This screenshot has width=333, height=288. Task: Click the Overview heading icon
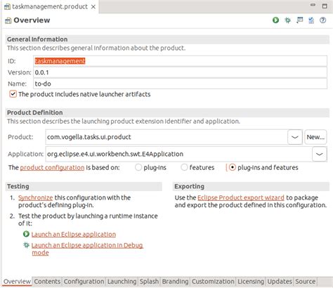point(8,20)
